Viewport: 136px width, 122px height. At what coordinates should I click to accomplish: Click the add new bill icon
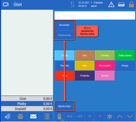click(x=8, y=116)
